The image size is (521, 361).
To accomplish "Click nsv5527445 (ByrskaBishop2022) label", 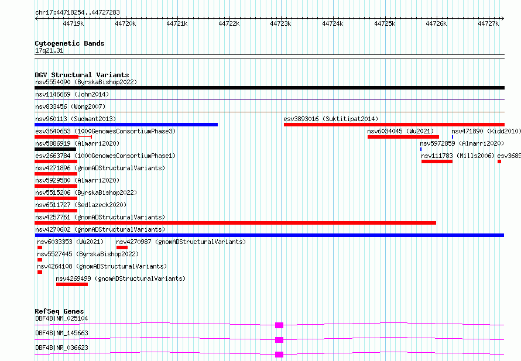I will click(x=88, y=254).
